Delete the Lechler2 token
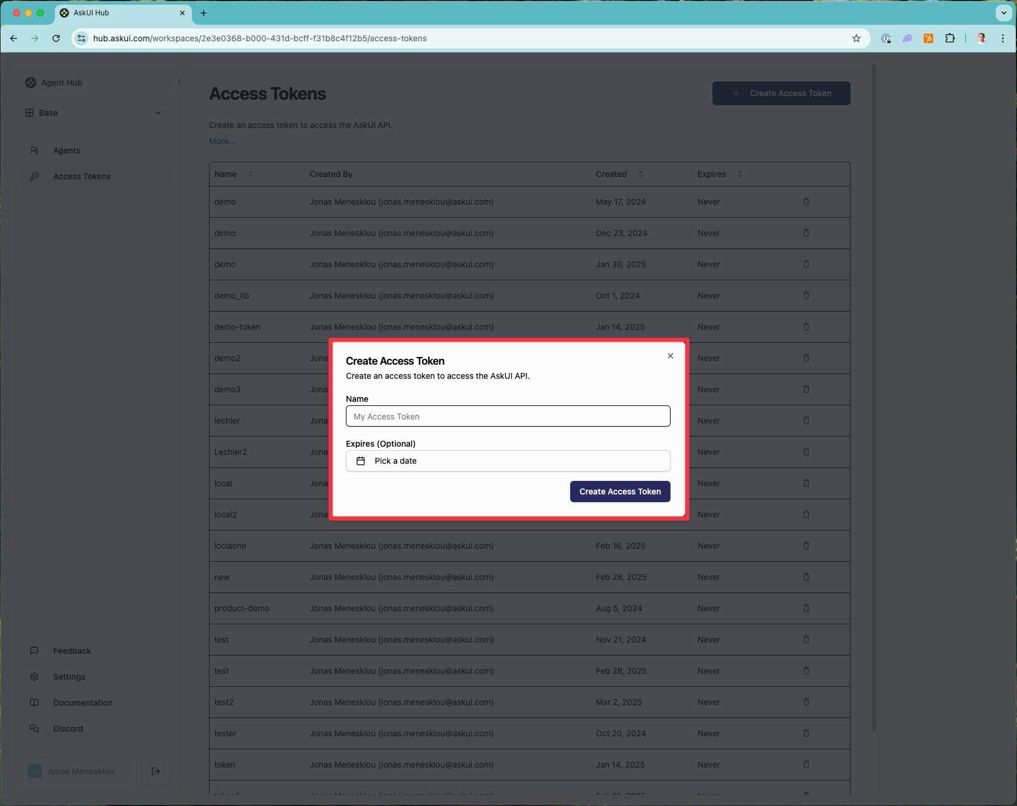The height and width of the screenshot is (806, 1017). (x=806, y=452)
